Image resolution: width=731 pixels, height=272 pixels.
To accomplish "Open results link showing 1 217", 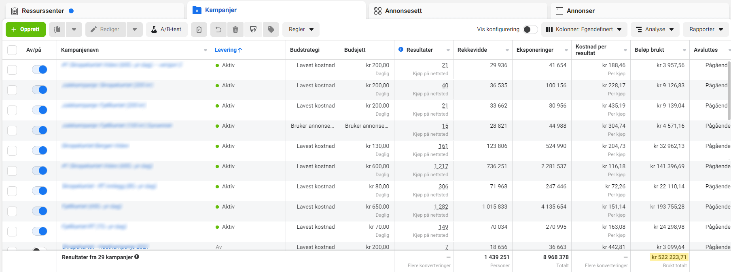I will [441, 167].
